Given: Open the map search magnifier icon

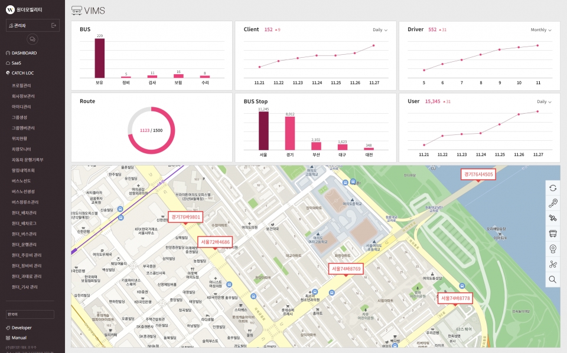Looking at the screenshot, I should tap(553, 279).
